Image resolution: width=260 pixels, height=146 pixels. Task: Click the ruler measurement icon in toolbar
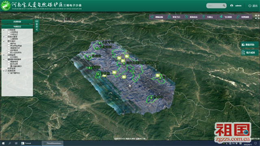[238, 17]
